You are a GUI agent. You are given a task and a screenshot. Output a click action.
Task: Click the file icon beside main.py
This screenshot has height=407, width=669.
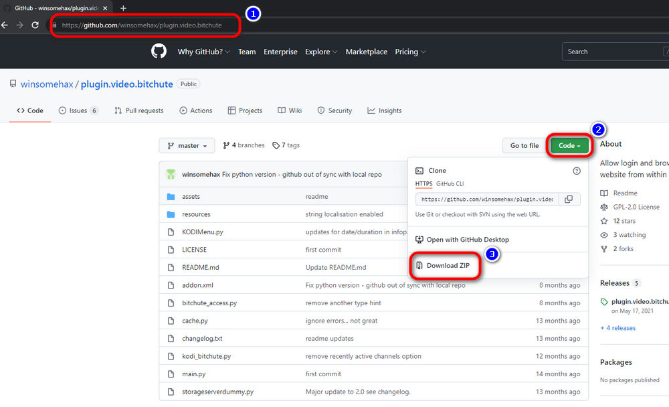pos(171,374)
